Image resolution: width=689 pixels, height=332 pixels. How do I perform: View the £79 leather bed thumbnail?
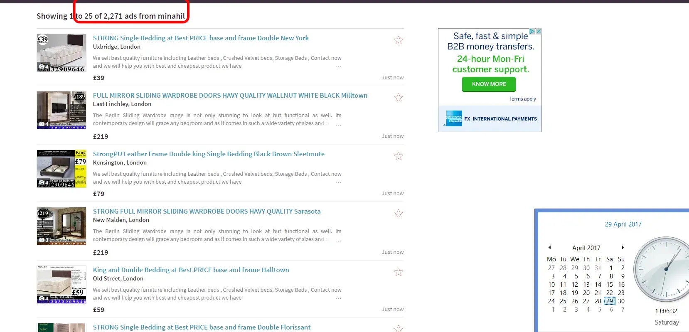(x=62, y=169)
